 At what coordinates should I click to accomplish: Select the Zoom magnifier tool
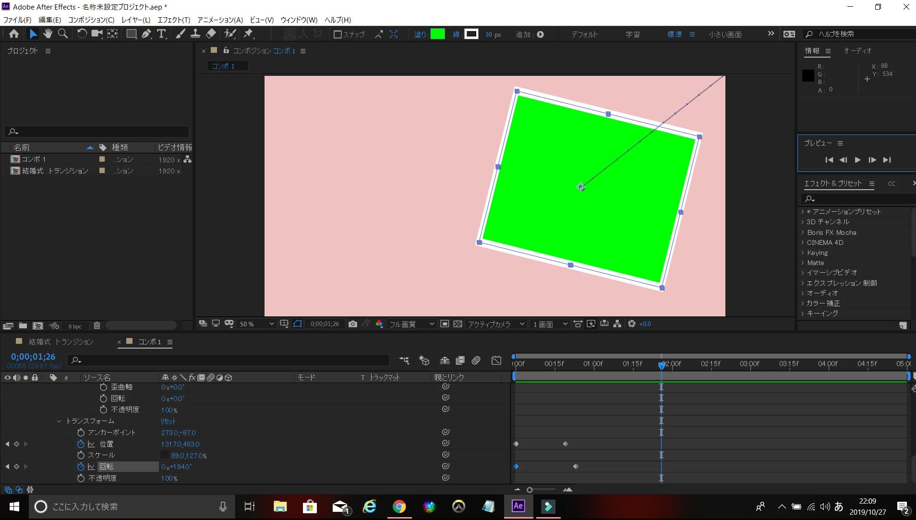[63, 34]
